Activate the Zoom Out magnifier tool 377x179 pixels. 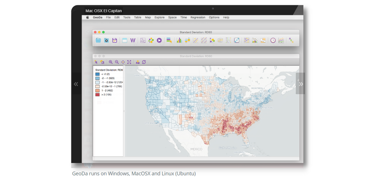[x=117, y=62]
